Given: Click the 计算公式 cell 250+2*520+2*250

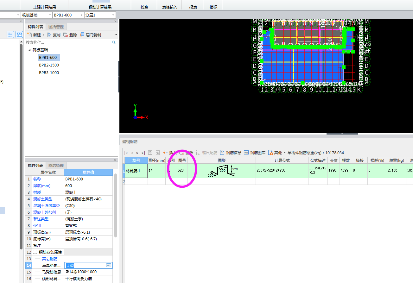Looking at the screenshot, I should (x=282, y=171).
